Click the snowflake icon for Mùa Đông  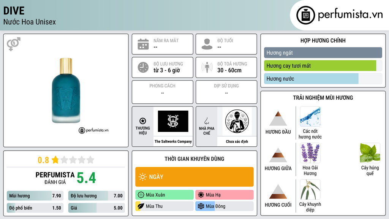[x=201, y=206]
